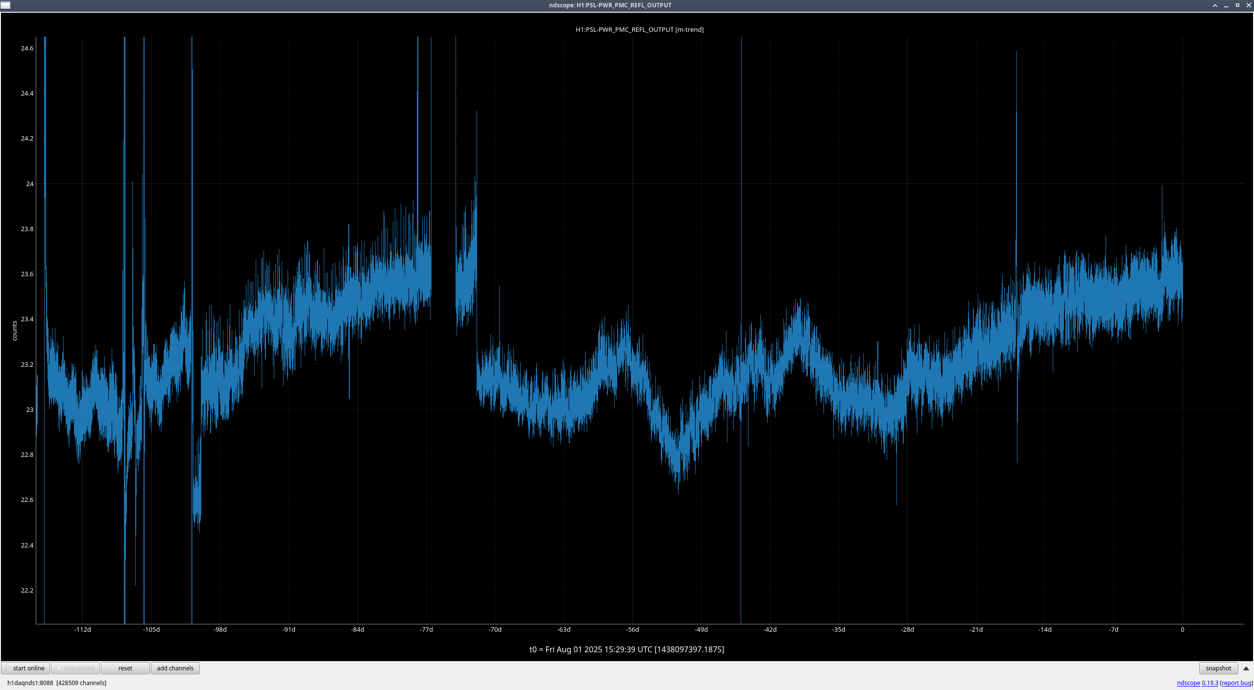Maximize the ndscope window
This screenshot has height=690, width=1254.
coord(1237,5)
